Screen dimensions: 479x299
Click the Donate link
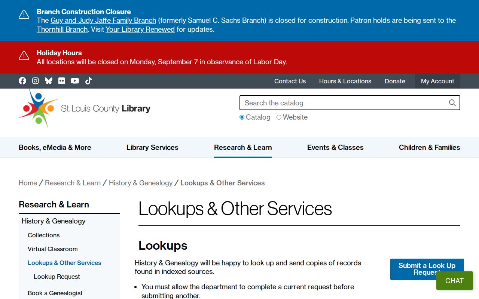pos(395,81)
